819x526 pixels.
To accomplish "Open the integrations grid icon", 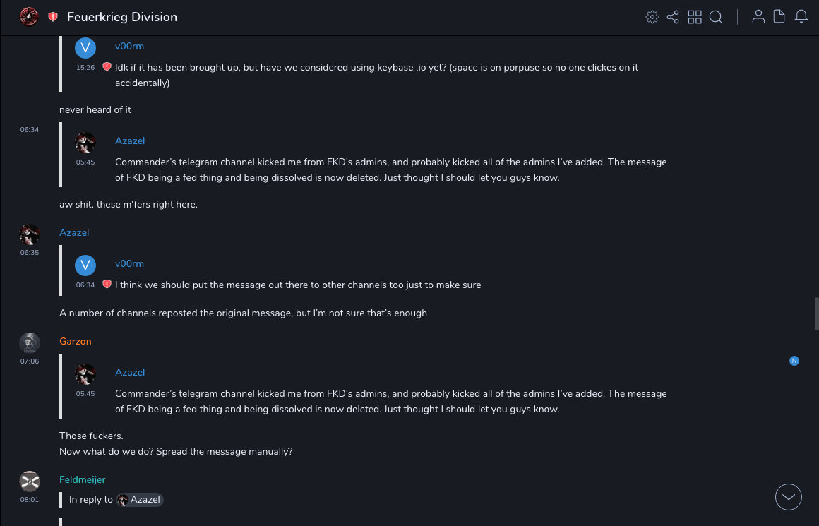I will [x=695, y=17].
